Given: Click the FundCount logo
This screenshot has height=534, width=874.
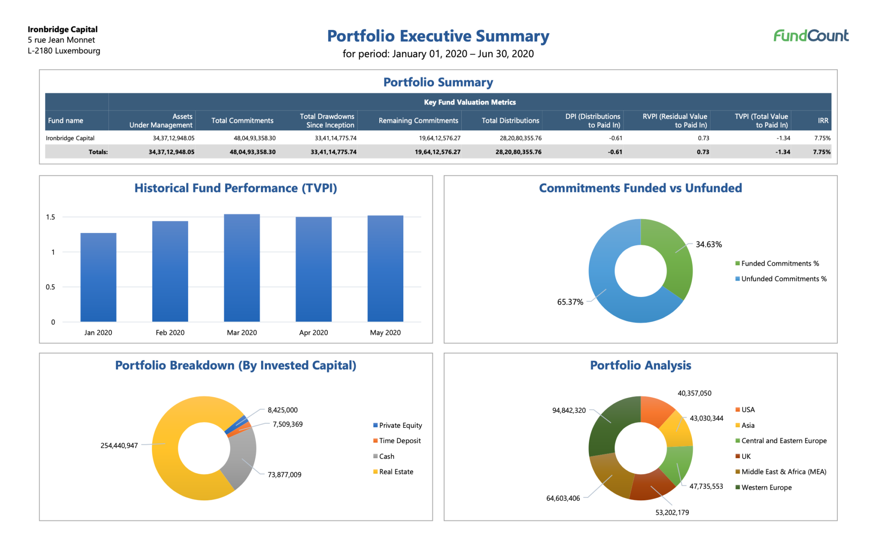Looking at the screenshot, I should [810, 36].
